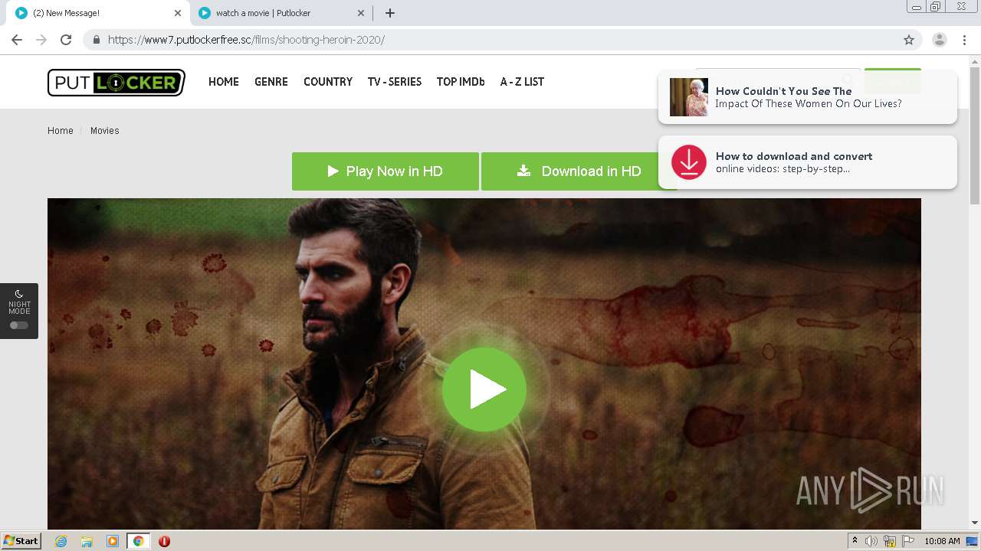Click the network tray icon
Viewport: 981px width, 551px height.
(890, 541)
